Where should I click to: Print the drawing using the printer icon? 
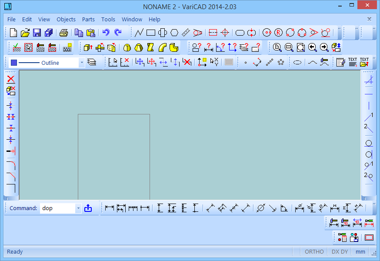pos(64,33)
